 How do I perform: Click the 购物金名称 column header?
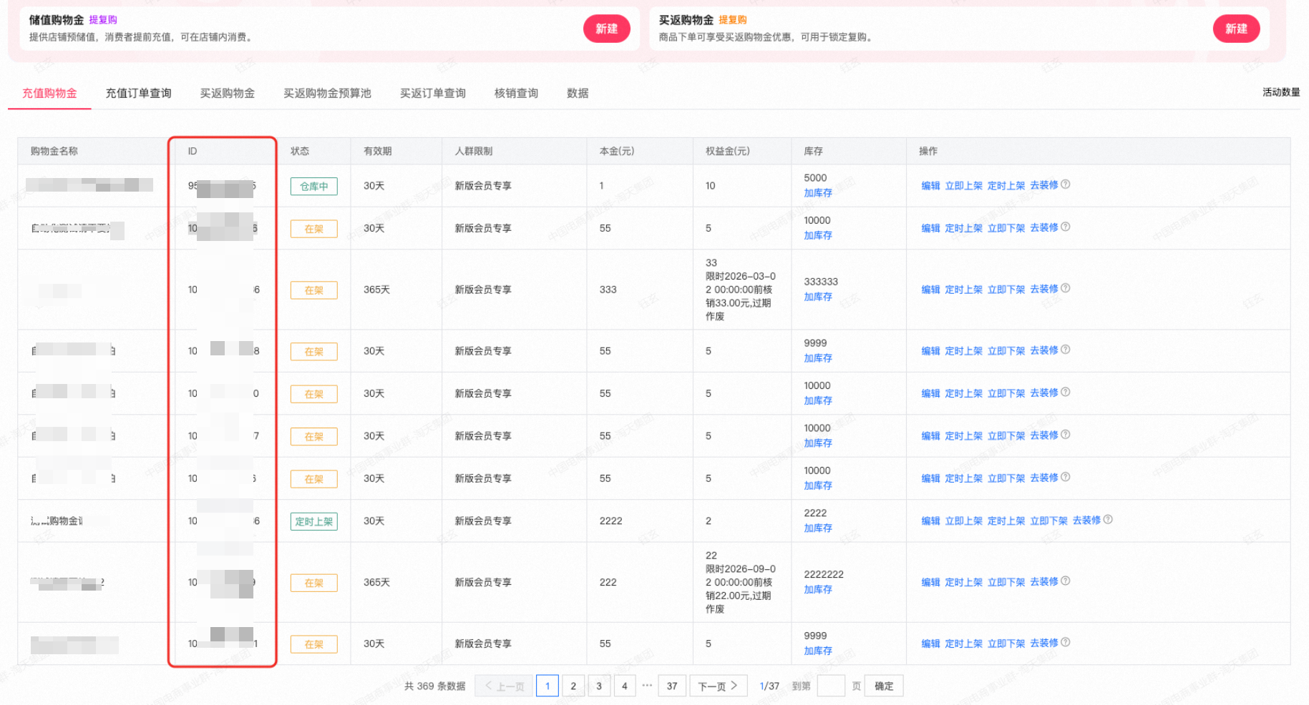coord(54,151)
